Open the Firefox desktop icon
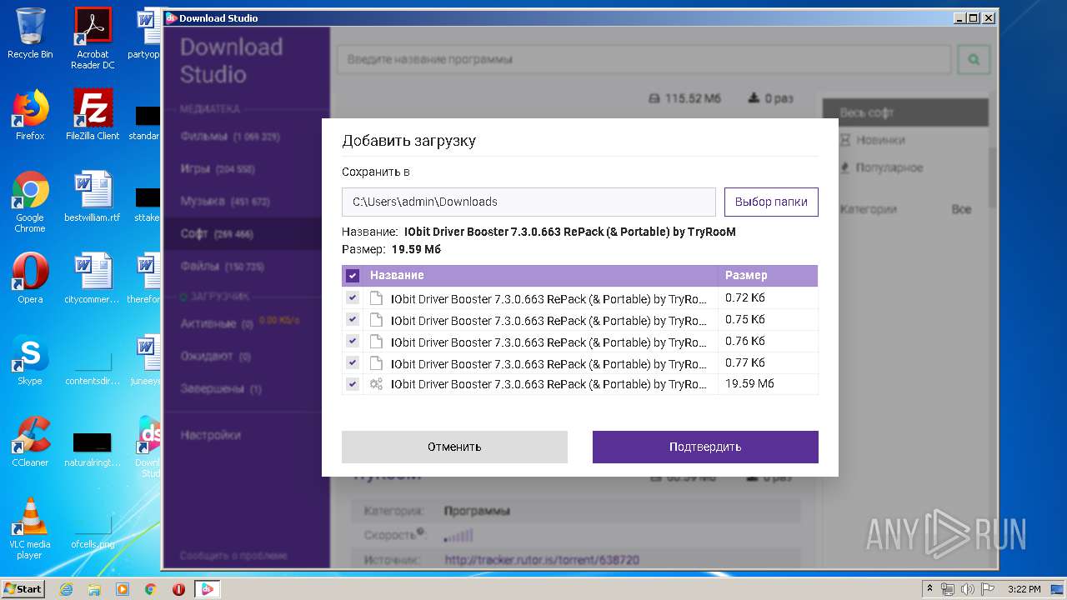Viewport: 1067px width, 600px height. (x=30, y=115)
